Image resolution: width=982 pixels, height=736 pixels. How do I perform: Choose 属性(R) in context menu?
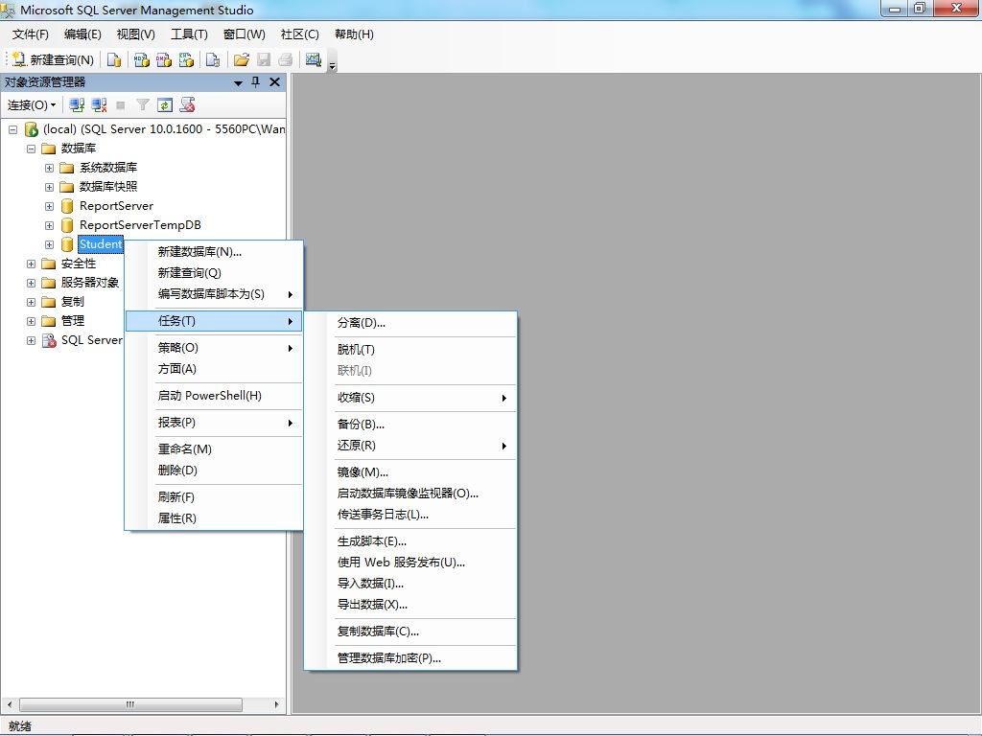coord(214,518)
